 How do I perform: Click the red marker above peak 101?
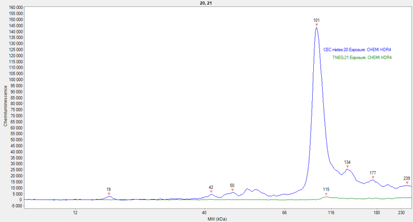317,25
